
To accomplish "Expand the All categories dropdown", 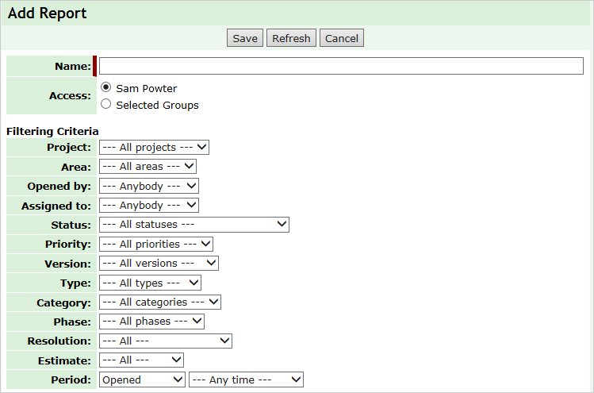I will pos(160,302).
